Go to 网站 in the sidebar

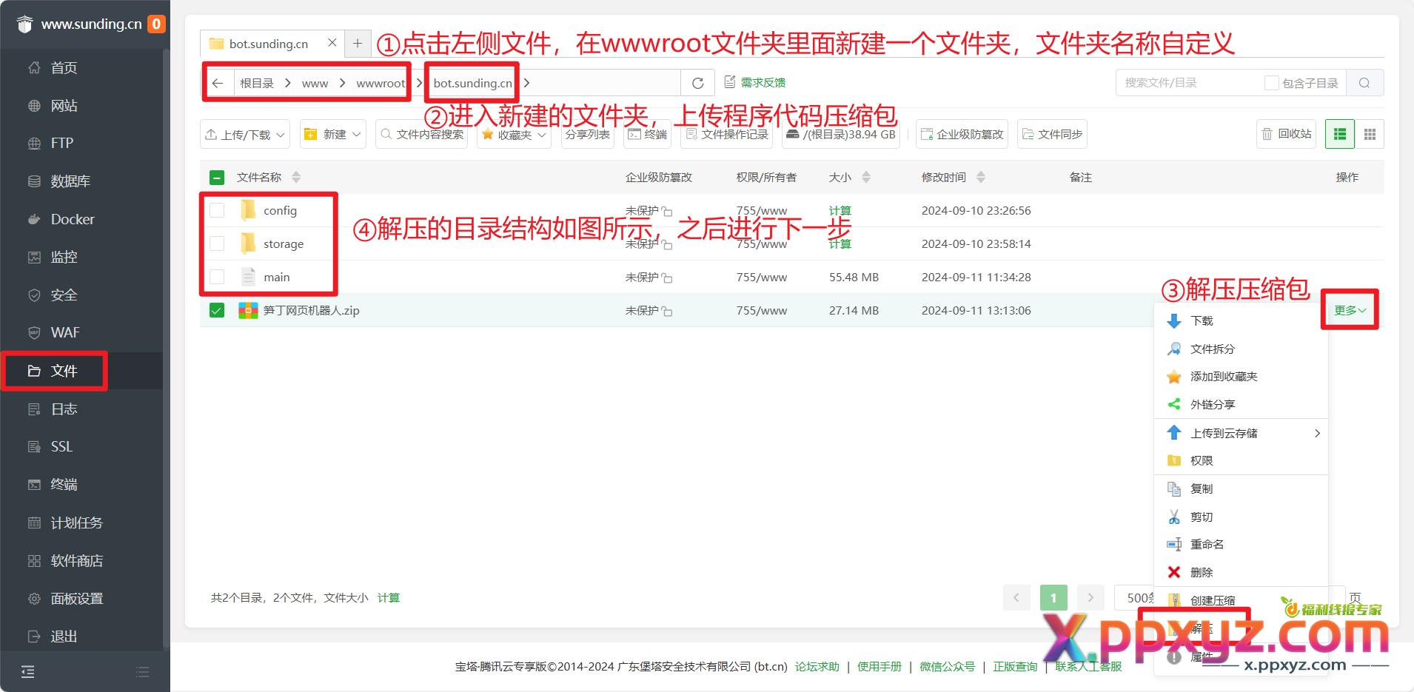63,106
